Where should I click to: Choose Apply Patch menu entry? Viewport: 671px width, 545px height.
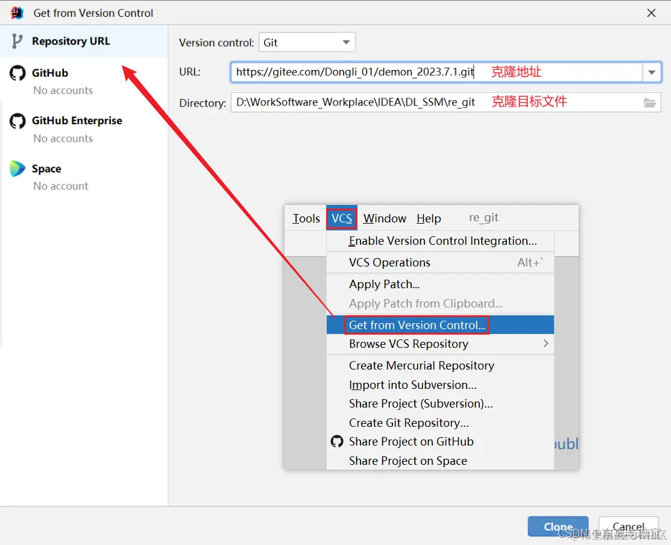440,284
